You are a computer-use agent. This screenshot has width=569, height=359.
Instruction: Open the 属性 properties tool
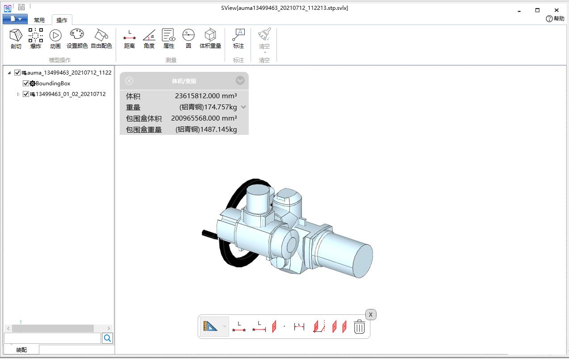coord(169,39)
